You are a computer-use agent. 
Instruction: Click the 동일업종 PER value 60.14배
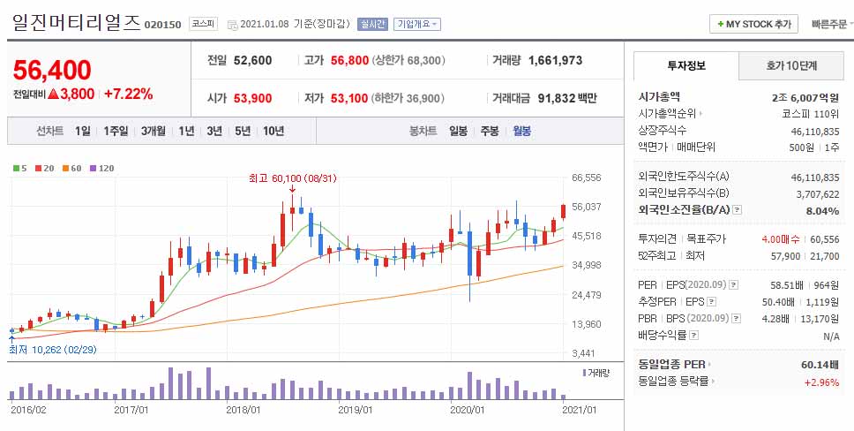820,365
